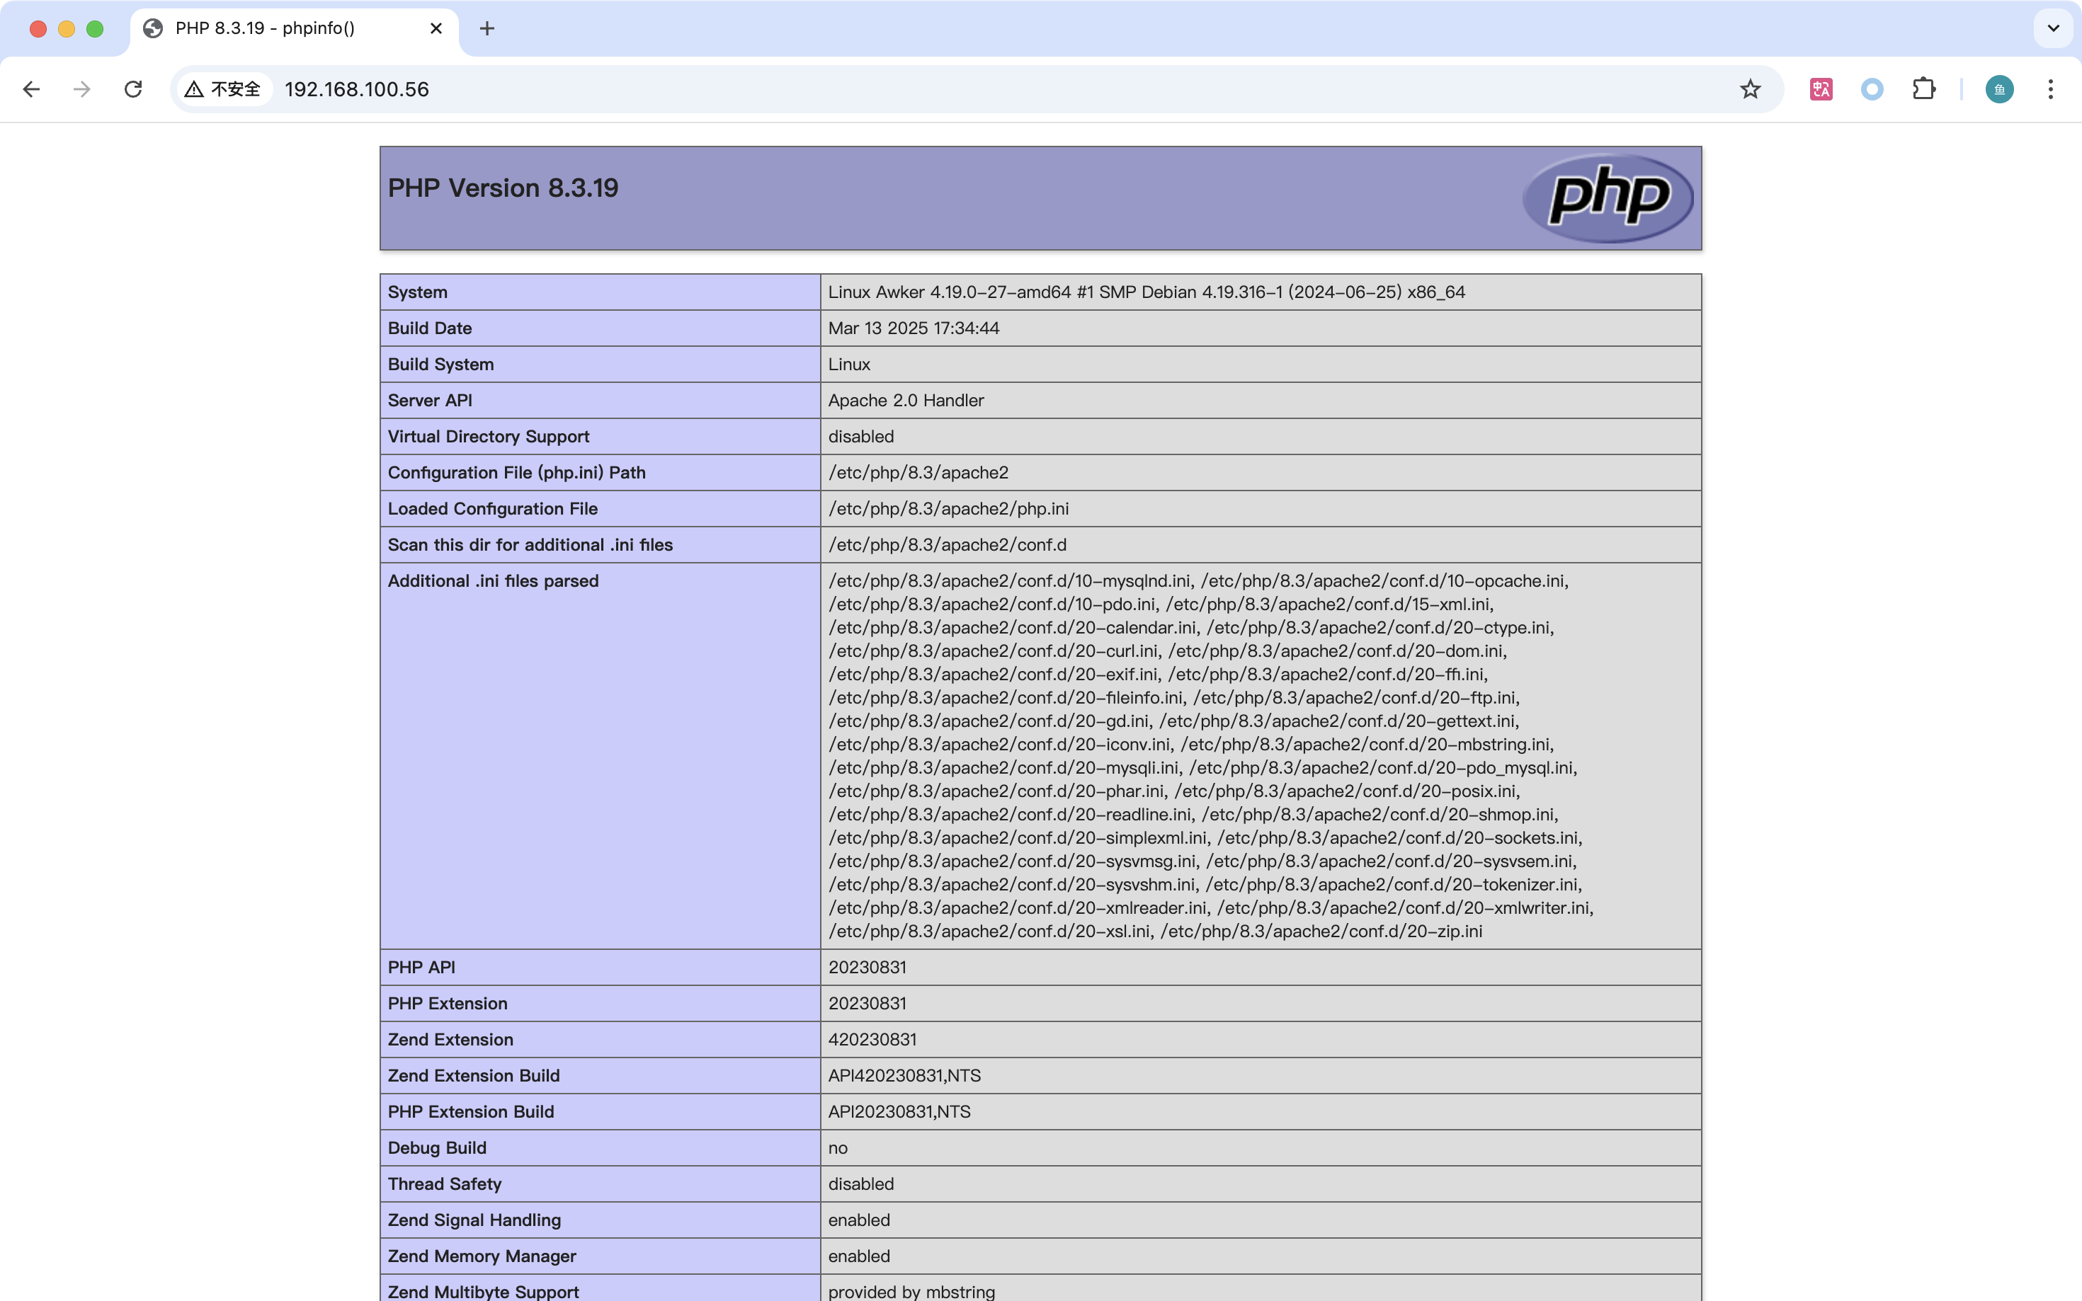Click the Additional .ini files parsed label

click(493, 582)
